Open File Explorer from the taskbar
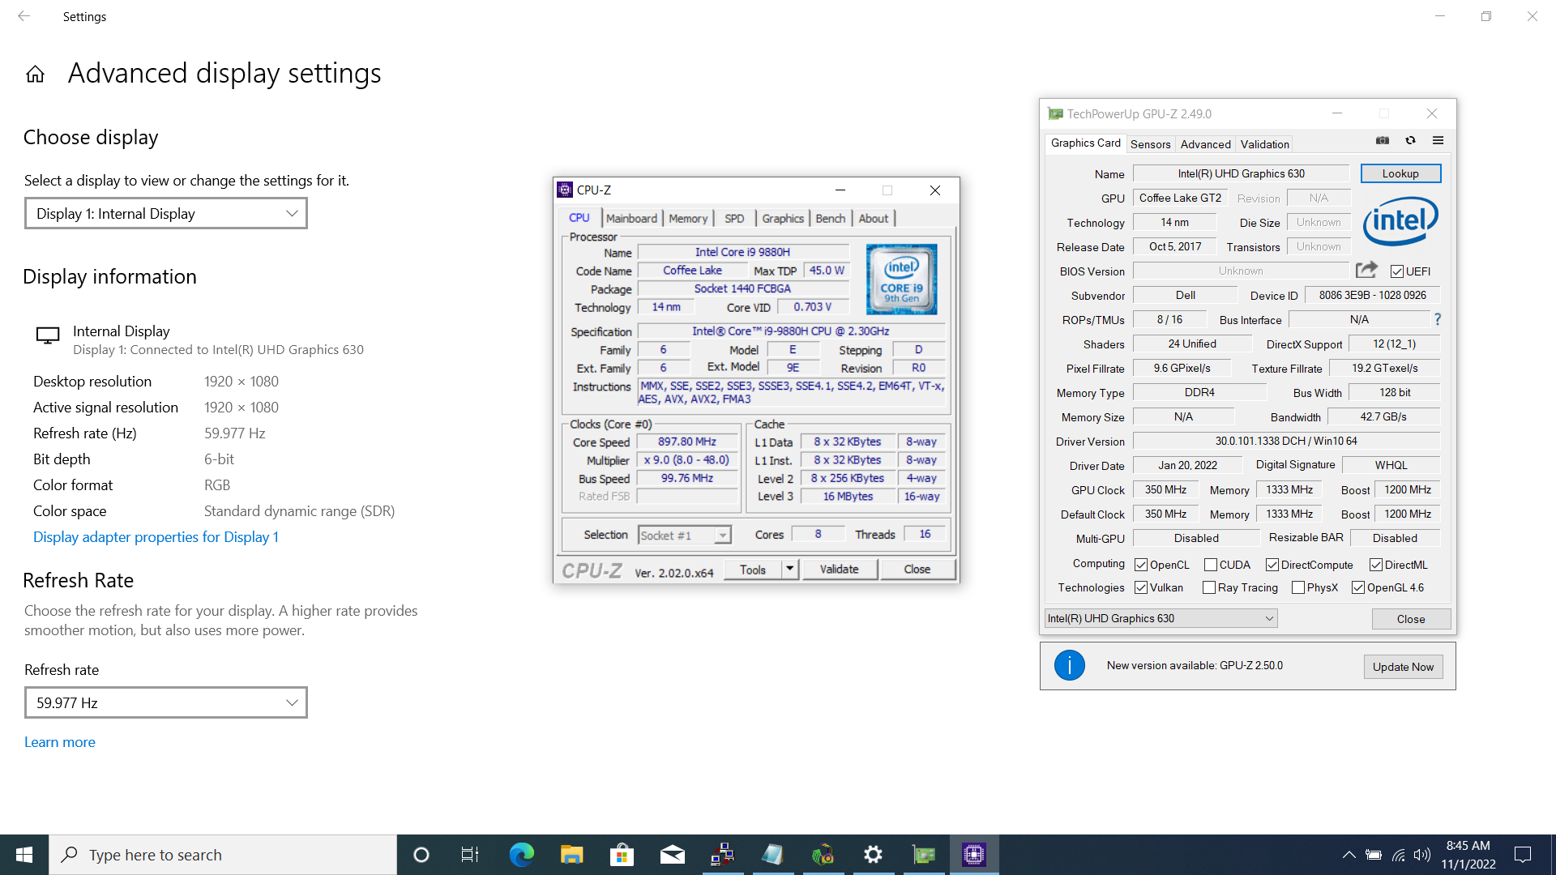1556x875 pixels. coord(571,855)
